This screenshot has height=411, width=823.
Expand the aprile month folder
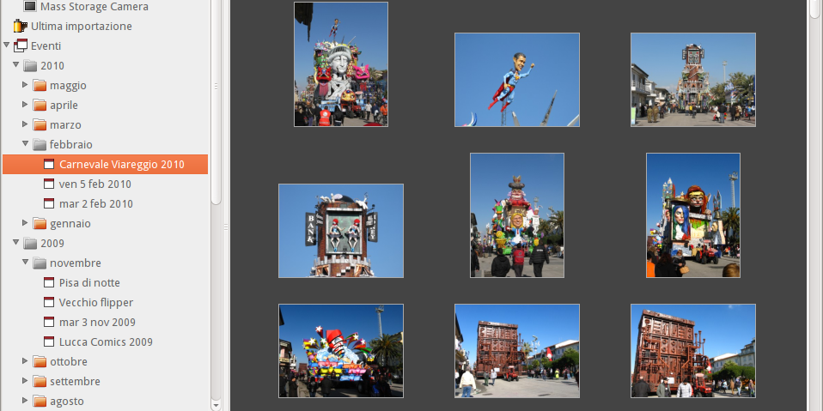26,106
